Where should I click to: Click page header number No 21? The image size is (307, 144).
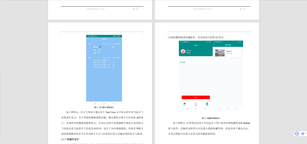(x=242, y=9)
